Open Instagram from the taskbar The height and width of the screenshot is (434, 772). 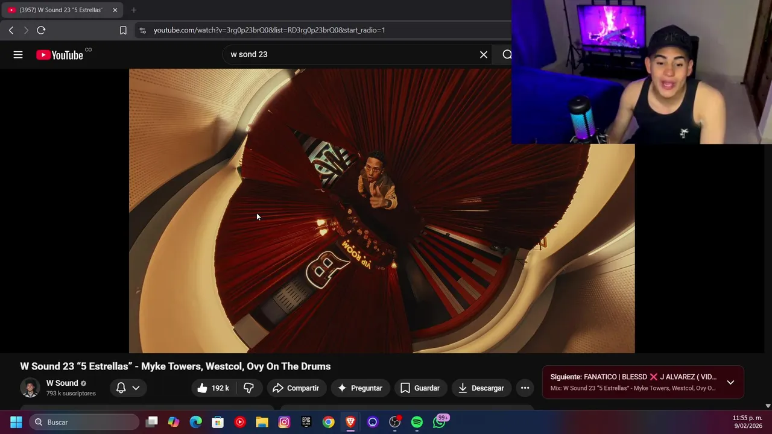(x=284, y=422)
